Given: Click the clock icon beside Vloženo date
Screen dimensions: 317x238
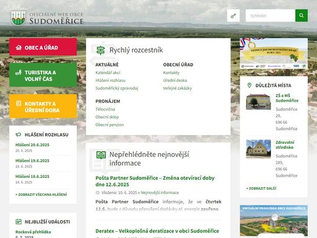Looking at the screenshot, I should click(98, 193).
